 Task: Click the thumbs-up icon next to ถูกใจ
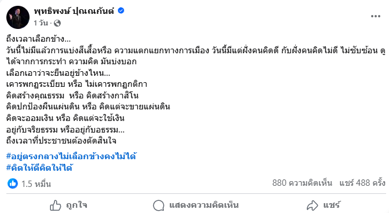[56, 205]
